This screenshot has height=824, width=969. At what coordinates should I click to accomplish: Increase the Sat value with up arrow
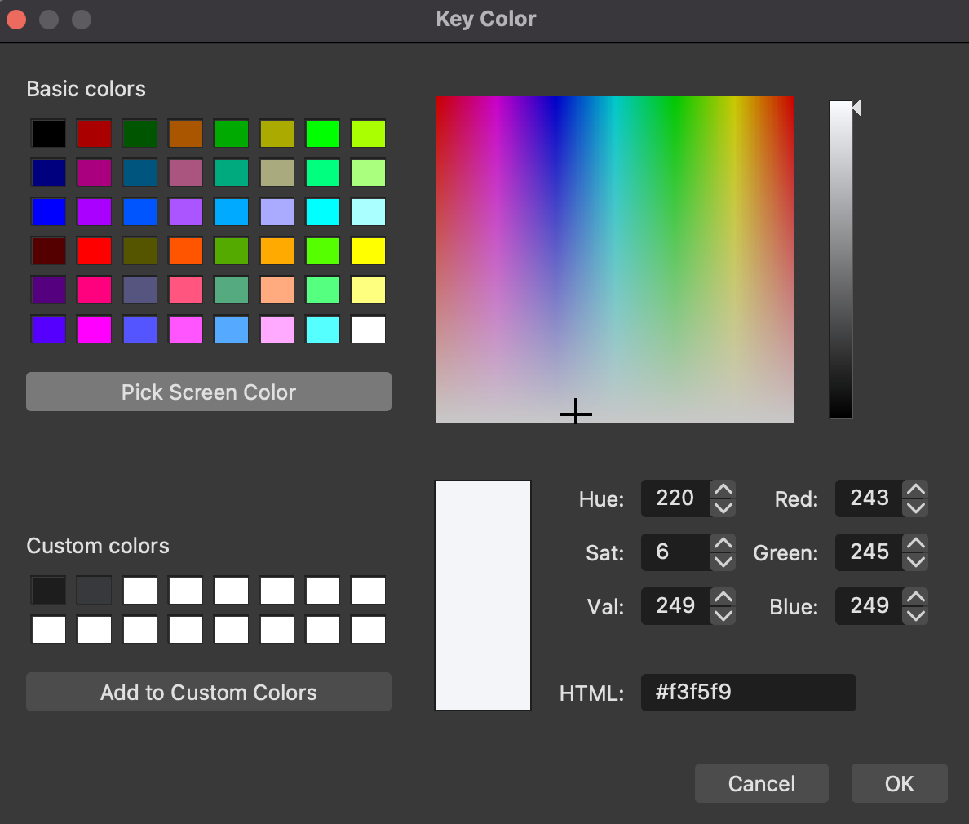click(x=723, y=543)
